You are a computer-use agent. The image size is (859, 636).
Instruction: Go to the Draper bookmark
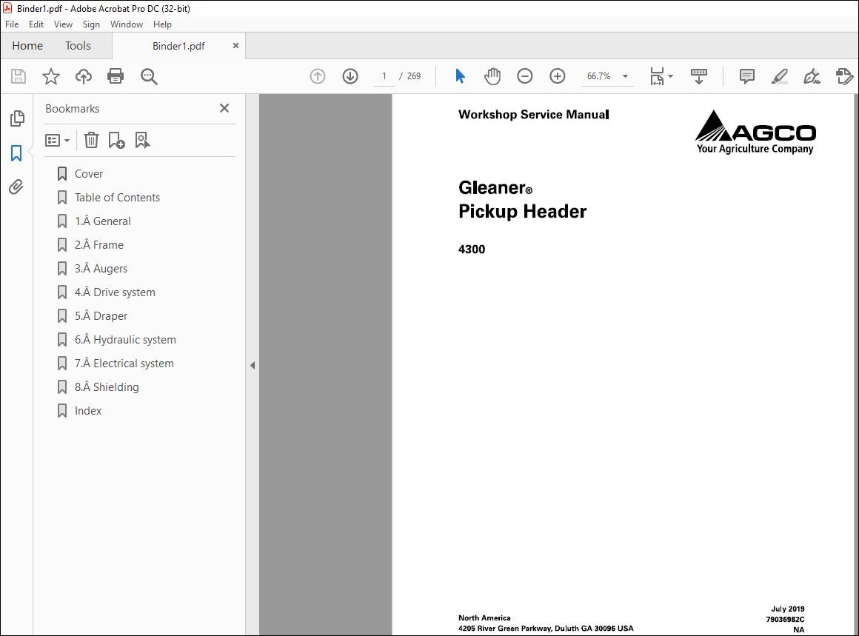coord(101,316)
